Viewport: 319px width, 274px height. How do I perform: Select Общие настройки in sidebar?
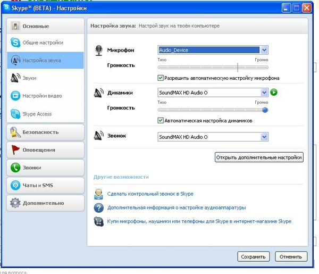click(45, 43)
